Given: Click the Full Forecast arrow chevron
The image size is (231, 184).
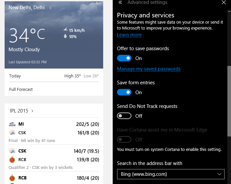Looking at the screenshot, I should (x=37, y=90).
